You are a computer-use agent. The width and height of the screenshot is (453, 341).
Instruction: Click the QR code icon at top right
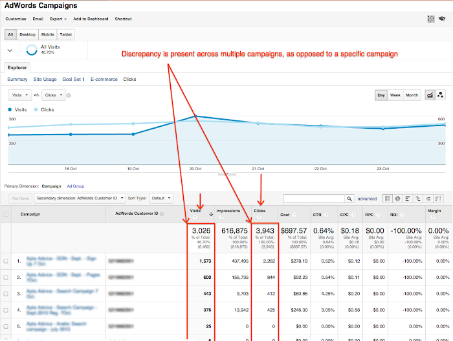point(431,19)
